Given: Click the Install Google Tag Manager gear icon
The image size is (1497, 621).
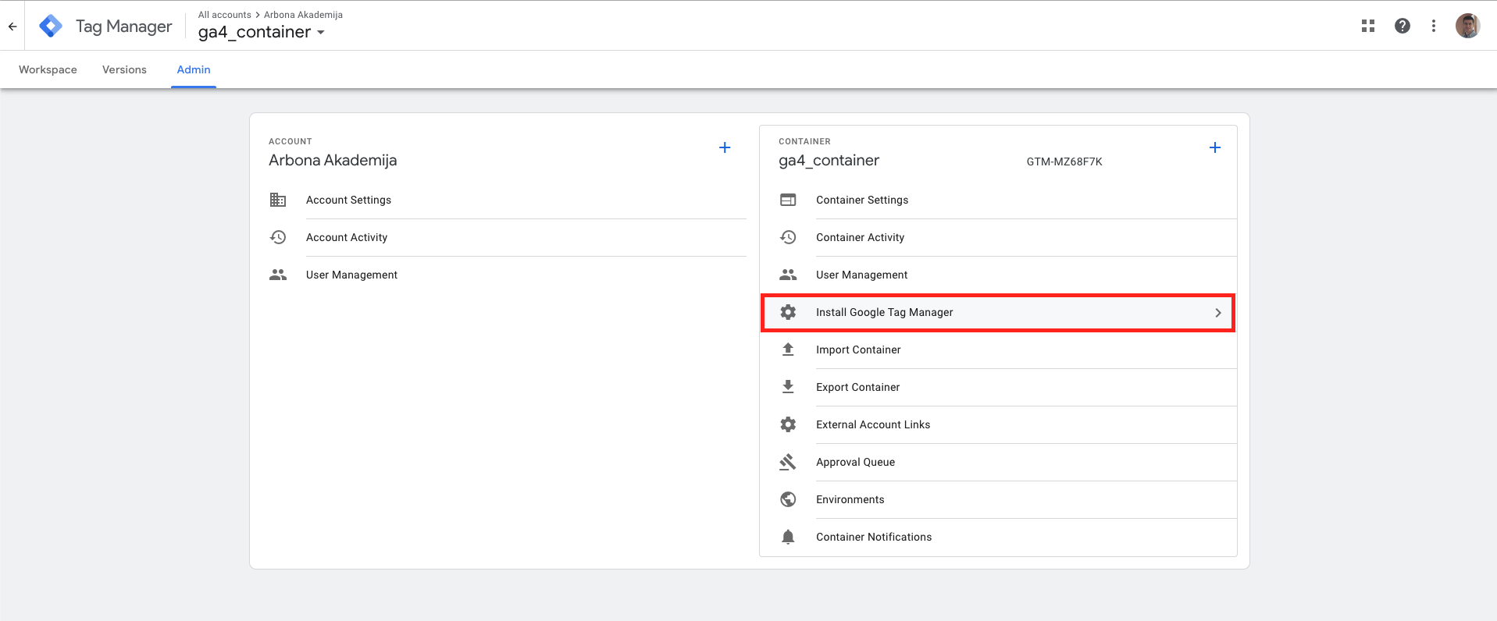Looking at the screenshot, I should (788, 312).
